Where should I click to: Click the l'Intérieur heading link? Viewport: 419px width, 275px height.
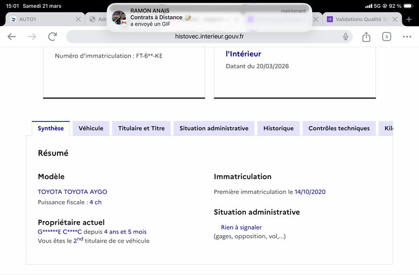click(243, 54)
